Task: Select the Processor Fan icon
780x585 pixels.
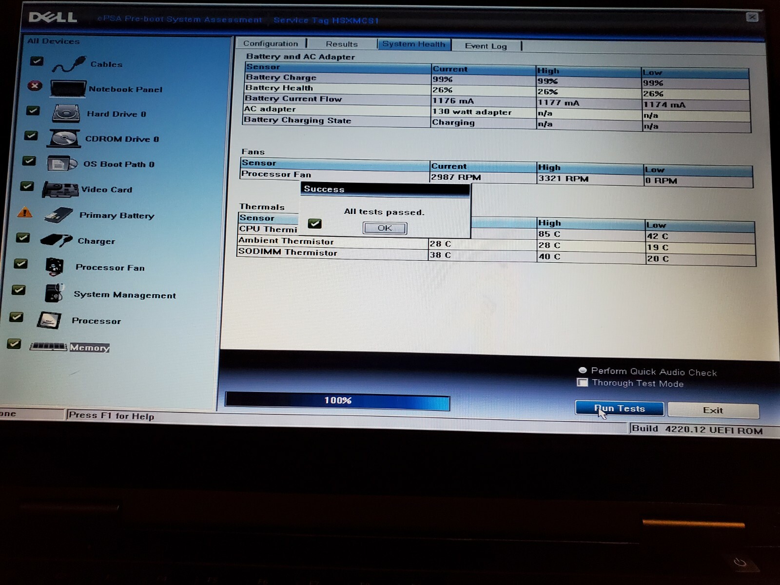Action: click(54, 267)
